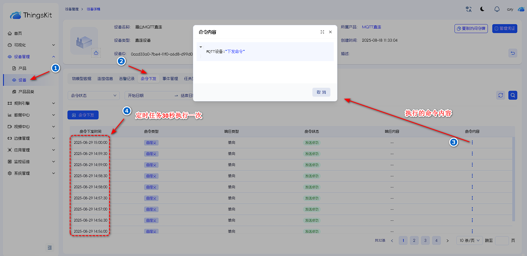527x256 pixels.
Task: Switch to the 告警记录 tab
Action: pos(127,79)
